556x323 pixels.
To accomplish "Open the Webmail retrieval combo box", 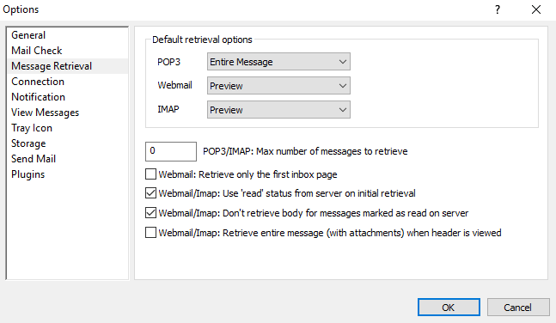I will pyautogui.click(x=278, y=86).
